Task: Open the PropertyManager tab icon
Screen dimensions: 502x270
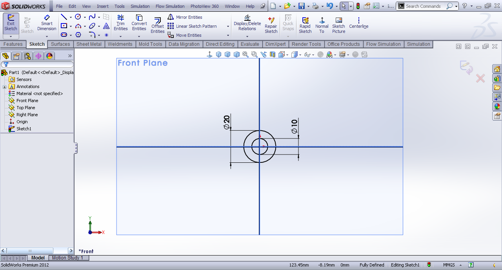Action: pos(16,56)
